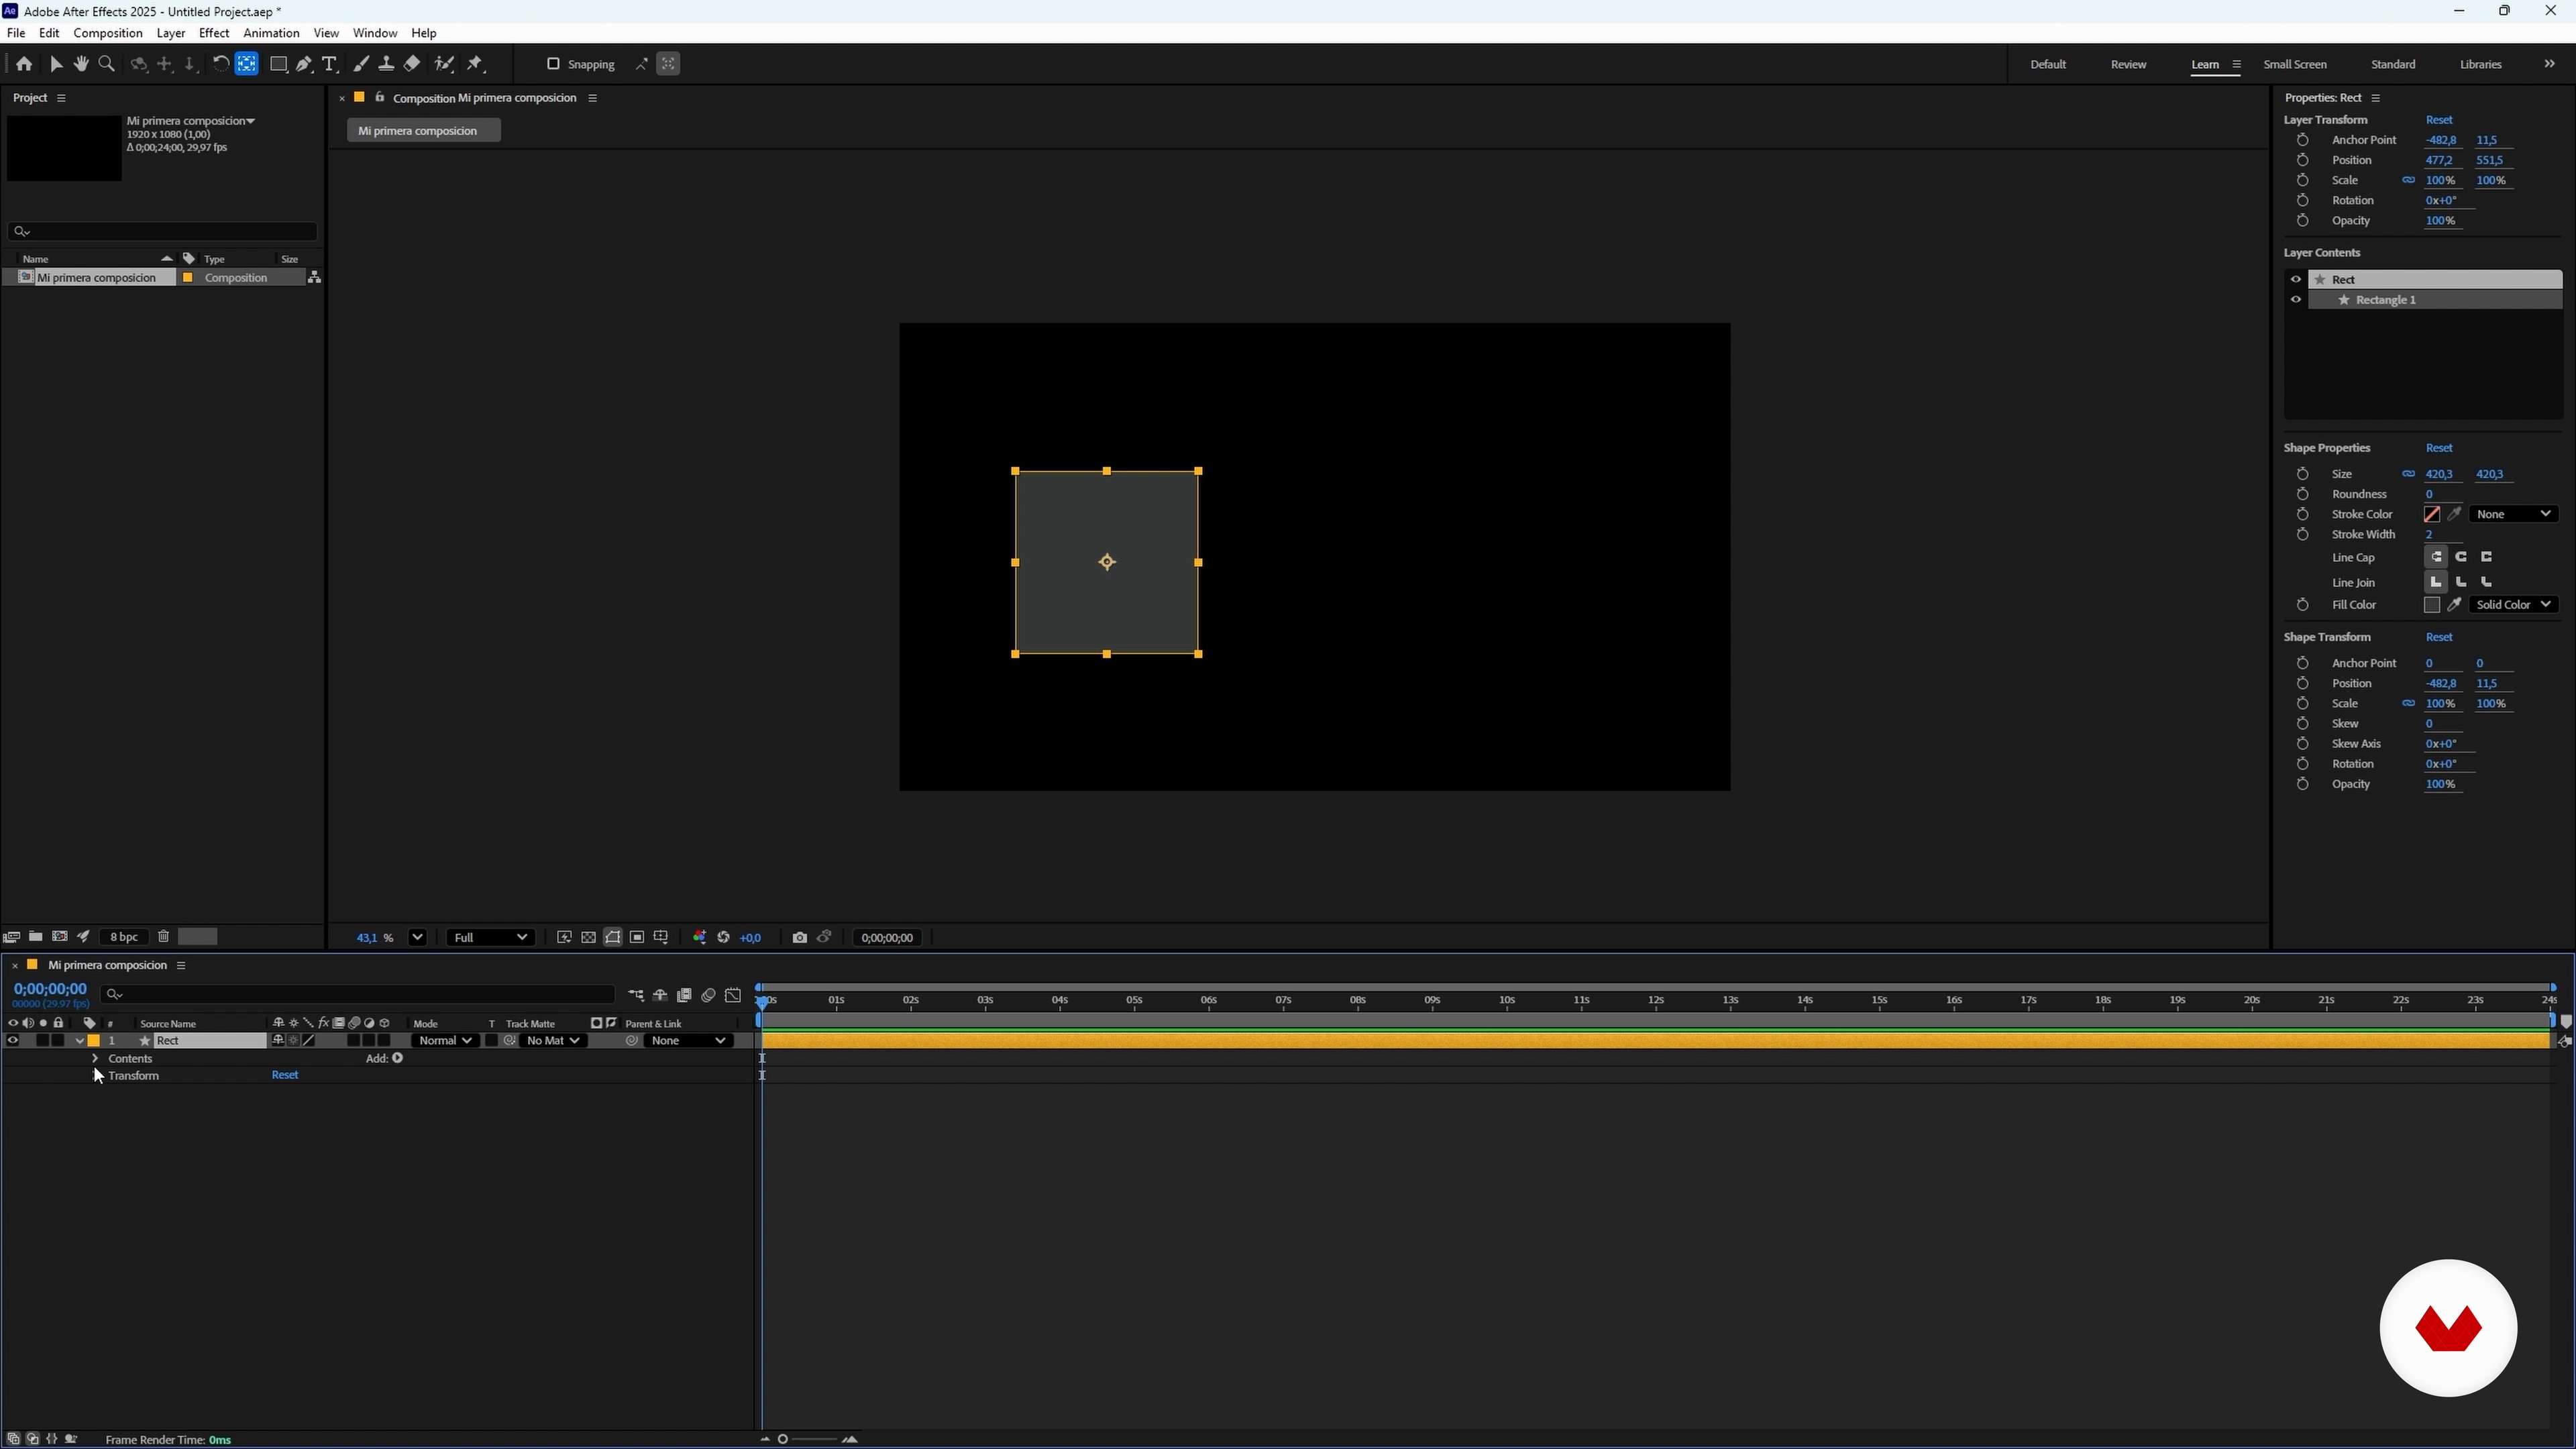
Task: Click the Fill Color swatch
Action: (2431, 604)
